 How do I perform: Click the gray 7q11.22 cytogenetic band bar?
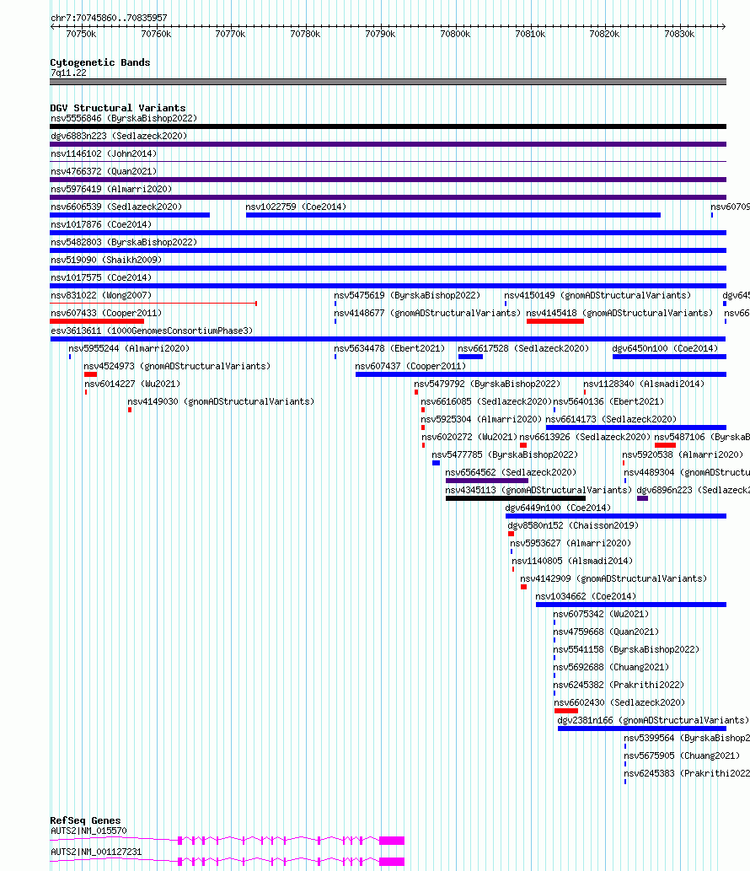[x=388, y=83]
